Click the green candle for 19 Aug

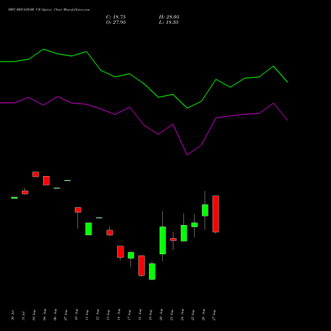152,271
